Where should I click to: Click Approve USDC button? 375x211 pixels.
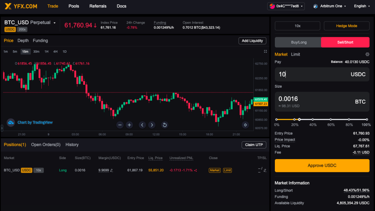coord(322,166)
